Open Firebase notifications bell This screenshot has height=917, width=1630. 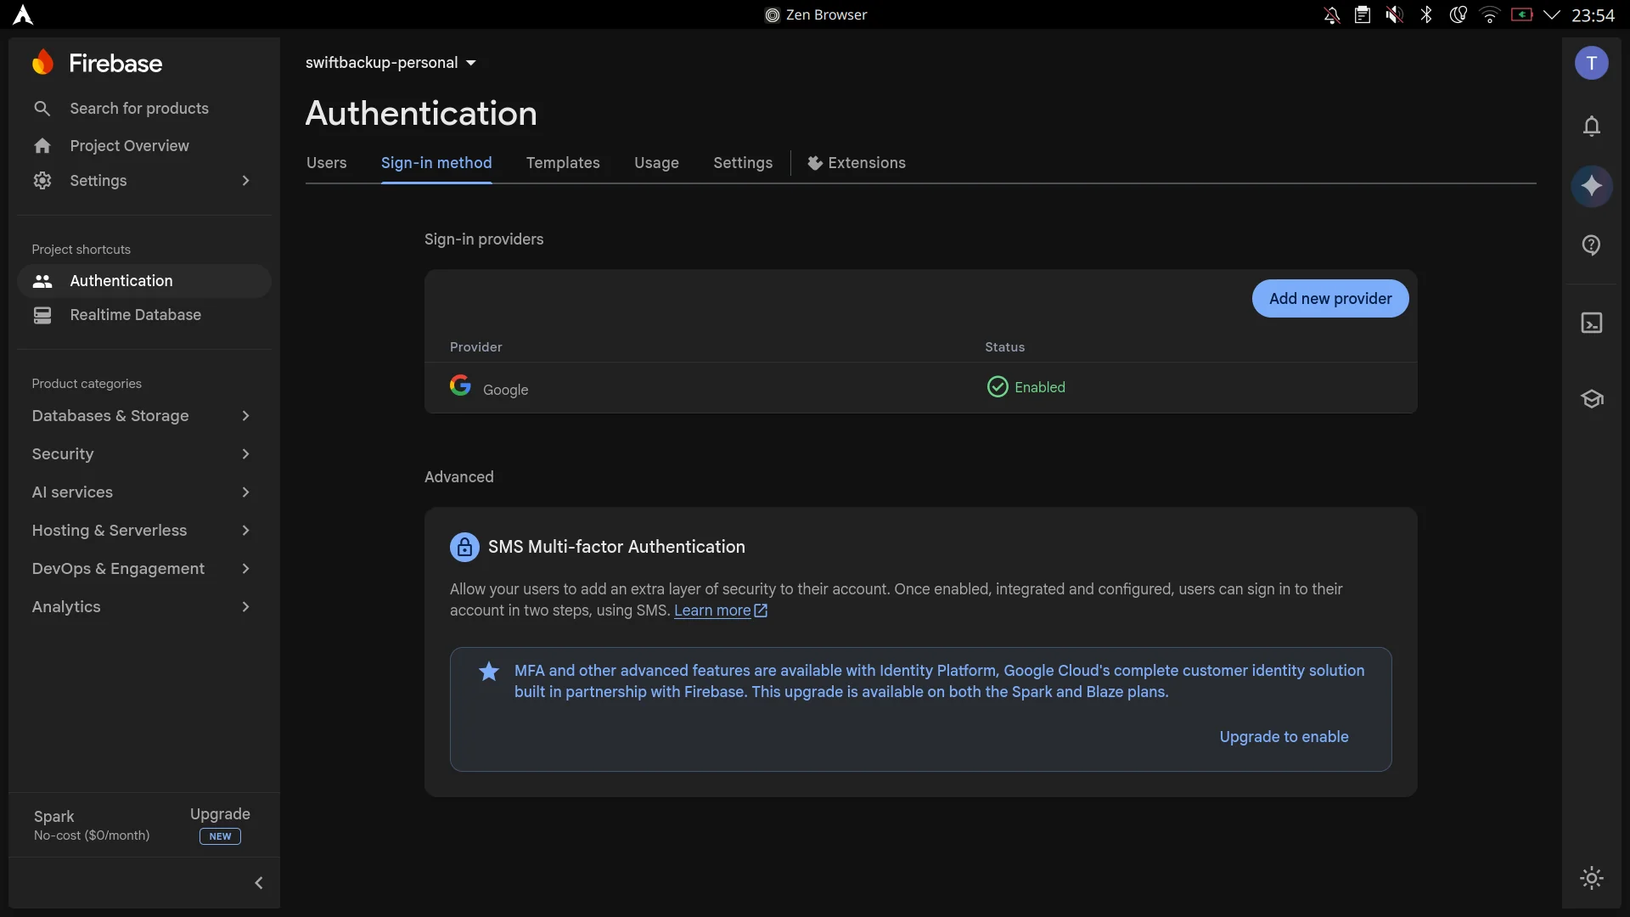1592,127
